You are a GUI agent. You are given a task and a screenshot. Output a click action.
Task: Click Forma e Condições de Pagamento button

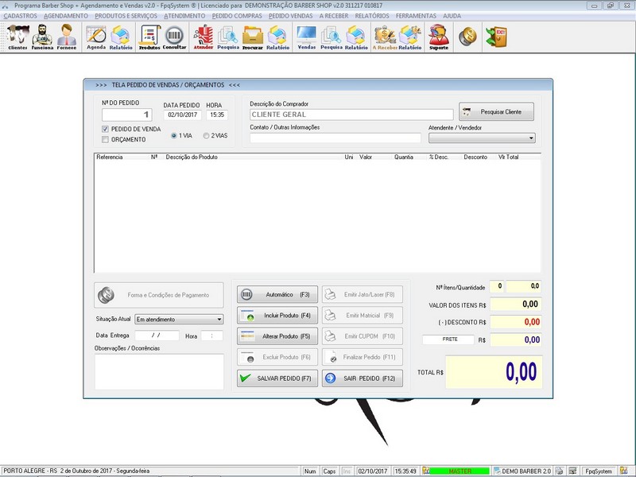158,295
